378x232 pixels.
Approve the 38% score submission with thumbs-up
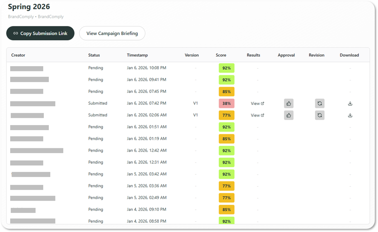tap(289, 104)
